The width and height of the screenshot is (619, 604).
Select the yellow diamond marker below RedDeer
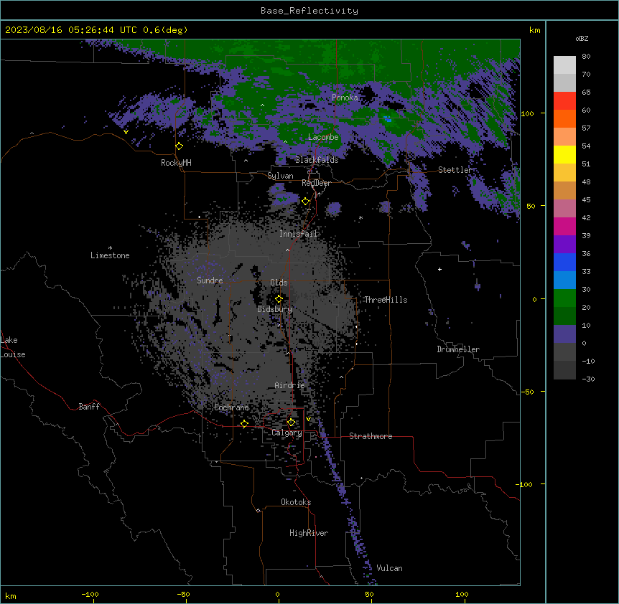306,202
